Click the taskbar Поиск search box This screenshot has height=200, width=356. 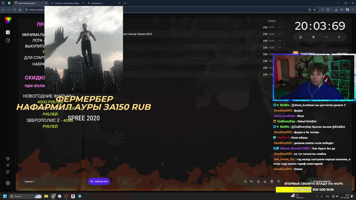pyautogui.click(x=26, y=196)
